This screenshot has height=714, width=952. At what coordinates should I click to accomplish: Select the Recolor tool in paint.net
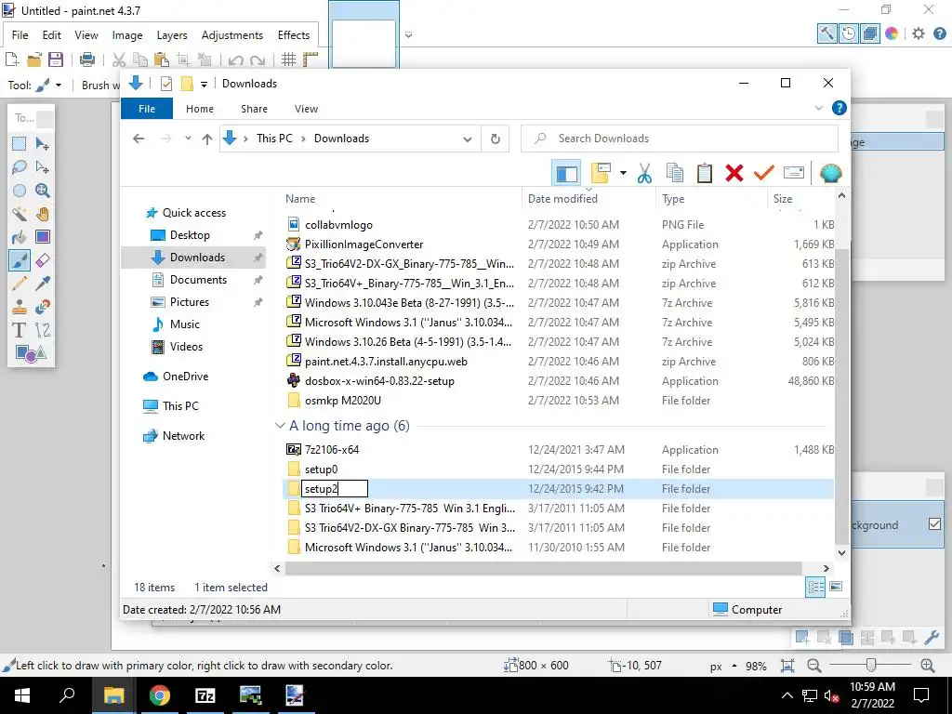[43, 307]
